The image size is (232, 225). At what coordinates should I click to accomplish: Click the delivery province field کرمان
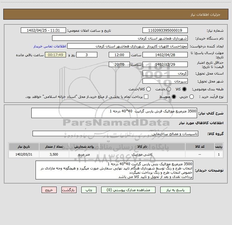point(165,73)
